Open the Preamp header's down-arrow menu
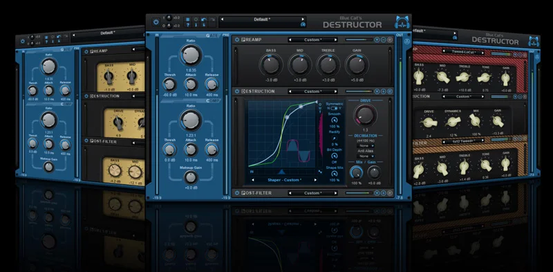 click(377, 39)
